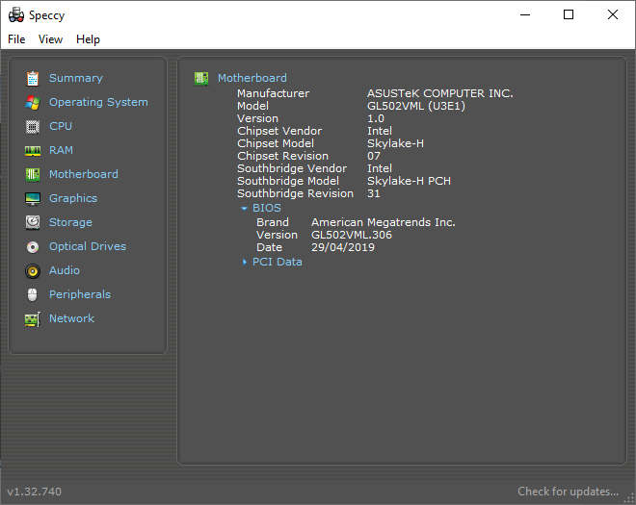The height and width of the screenshot is (505, 636).
Task: Open the Audio speaker icon
Action: [x=33, y=270]
